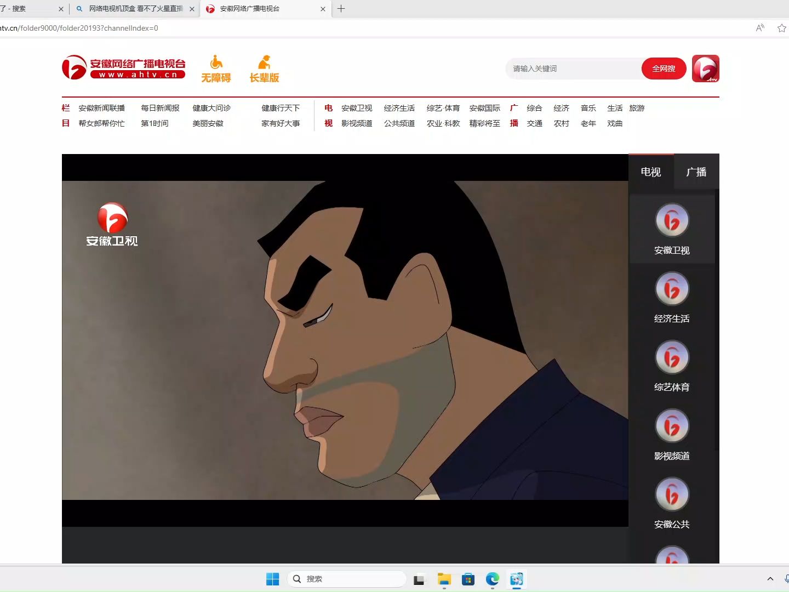Open the 长辈版 elder version icon
789x592 pixels.
point(264,69)
